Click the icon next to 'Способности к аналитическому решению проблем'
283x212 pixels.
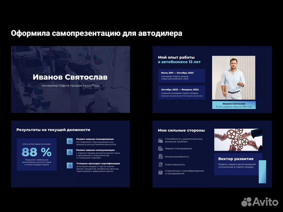(x=160, y=141)
